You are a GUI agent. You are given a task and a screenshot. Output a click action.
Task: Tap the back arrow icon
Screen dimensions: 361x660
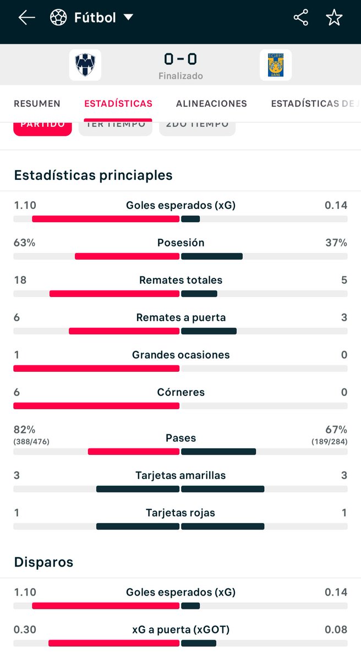click(26, 18)
